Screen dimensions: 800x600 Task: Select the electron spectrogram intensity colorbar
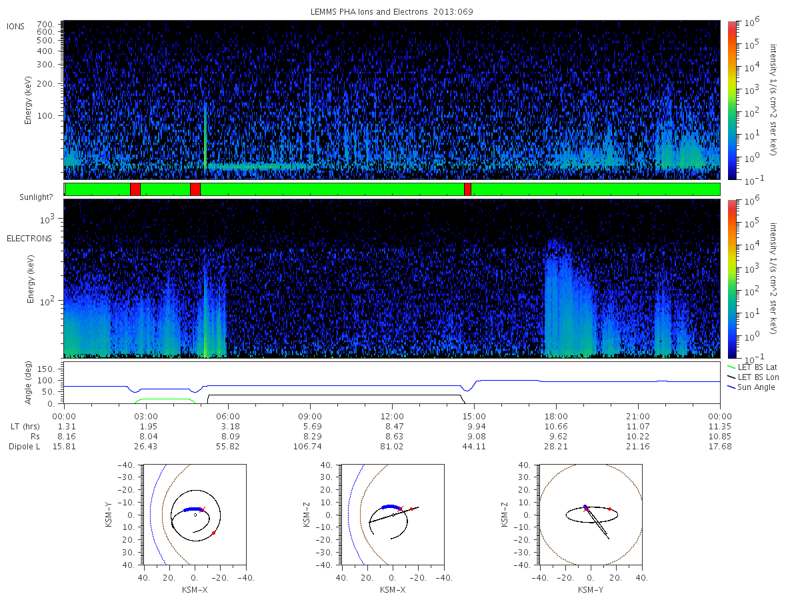click(x=731, y=278)
